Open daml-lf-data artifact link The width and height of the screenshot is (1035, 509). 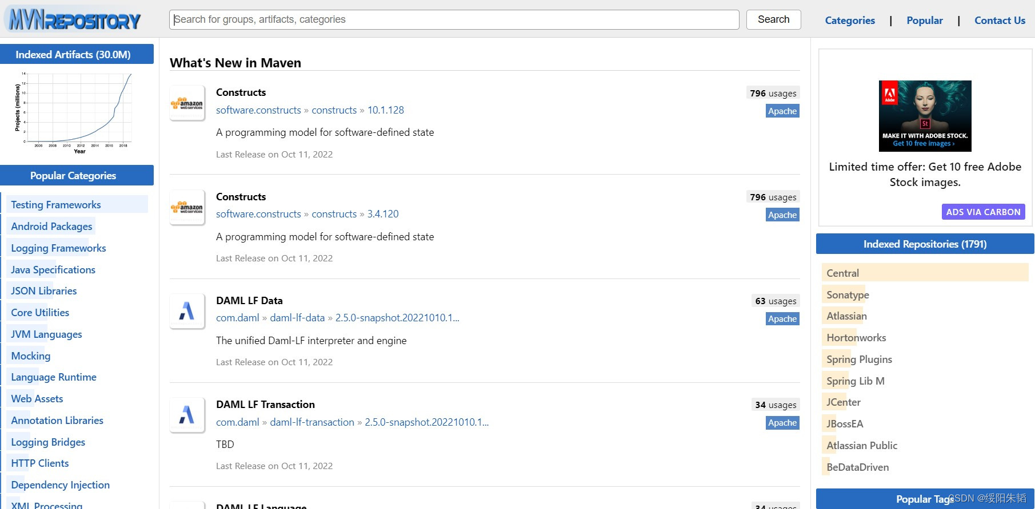(x=297, y=318)
